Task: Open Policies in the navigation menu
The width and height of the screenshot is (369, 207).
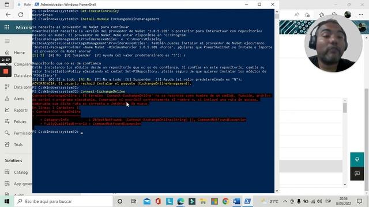Action: (x=20, y=121)
